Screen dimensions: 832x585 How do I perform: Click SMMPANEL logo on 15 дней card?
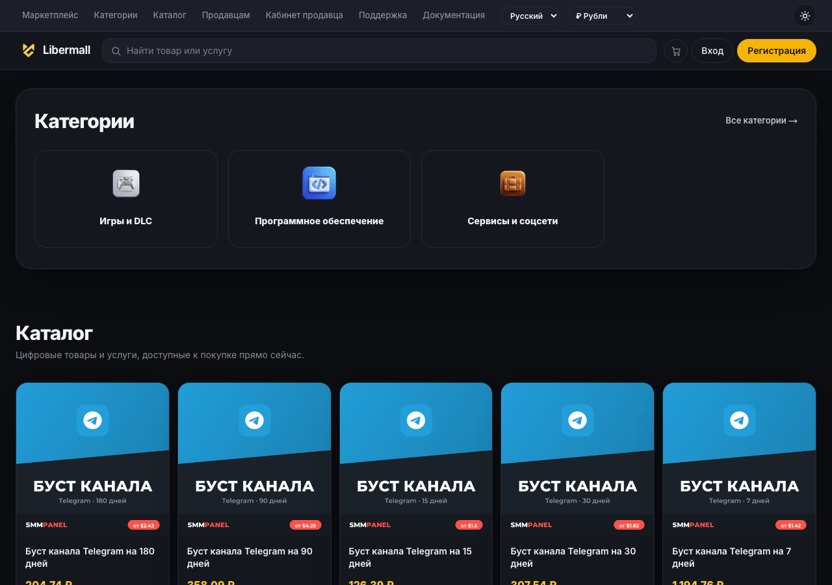click(370, 525)
